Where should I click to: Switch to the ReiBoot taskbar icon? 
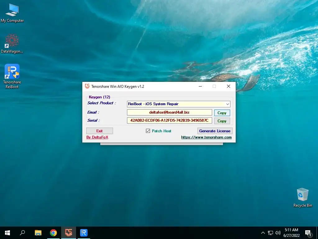pyautogui.click(x=84, y=233)
